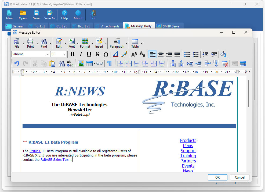Confirm with the OK button
The width and height of the screenshot is (265, 192).
coord(217,177)
